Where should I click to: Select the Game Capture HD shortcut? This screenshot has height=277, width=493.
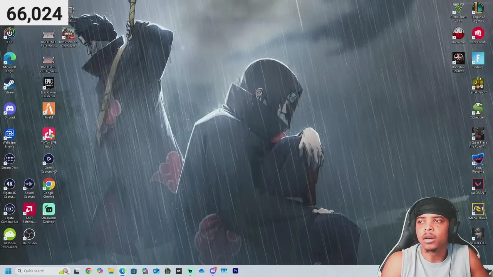[x=49, y=164]
